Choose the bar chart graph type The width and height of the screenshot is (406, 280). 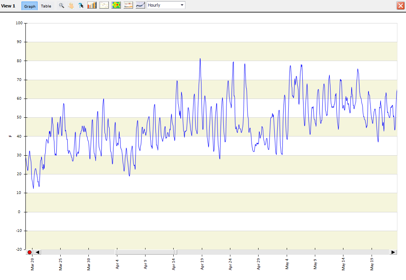[92, 5]
